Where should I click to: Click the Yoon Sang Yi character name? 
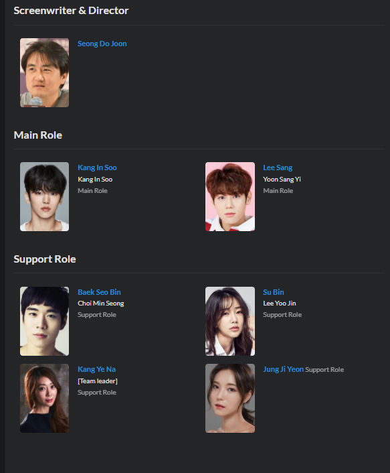282,179
